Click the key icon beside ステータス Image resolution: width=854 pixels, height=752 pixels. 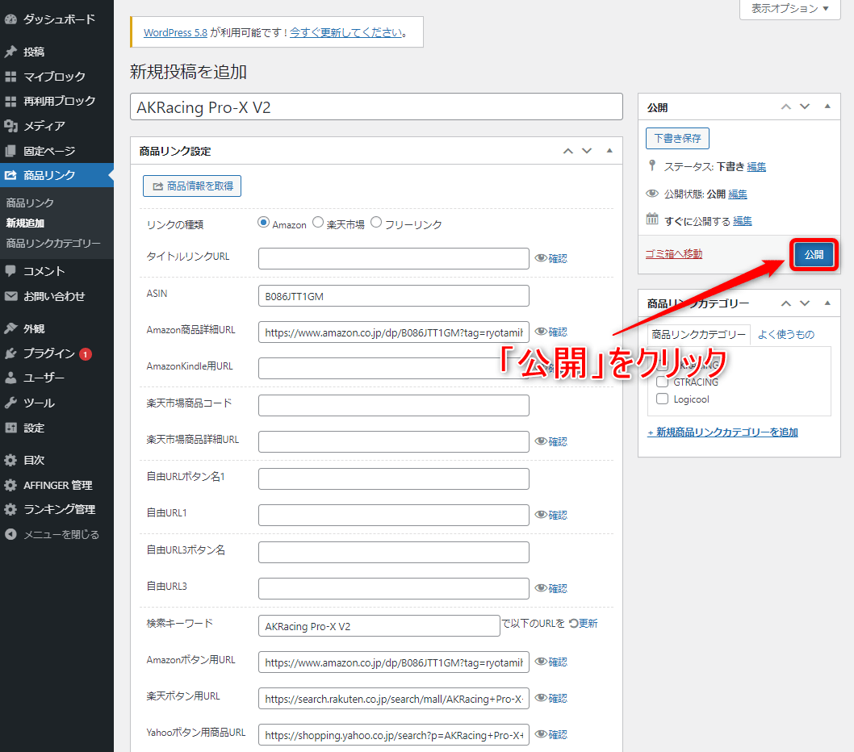[652, 165]
